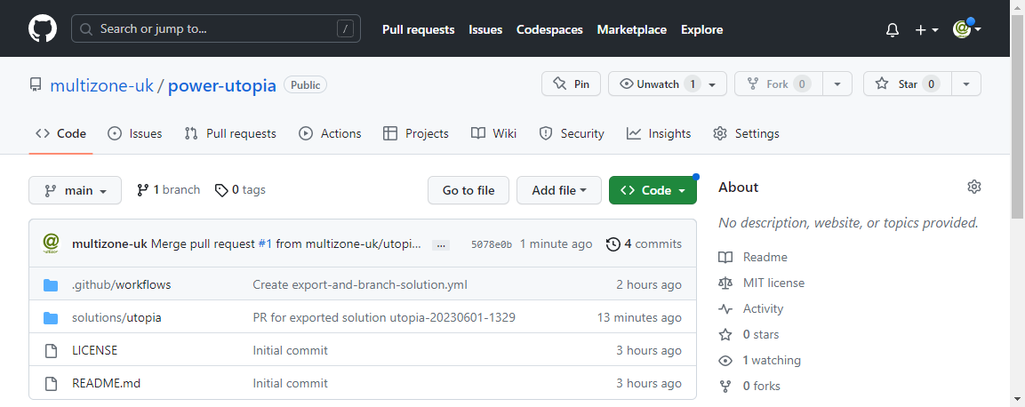The height and width of the screenshot is (407, 1025).
Task: Click the README.md file icon
Action: click(51, 384)
